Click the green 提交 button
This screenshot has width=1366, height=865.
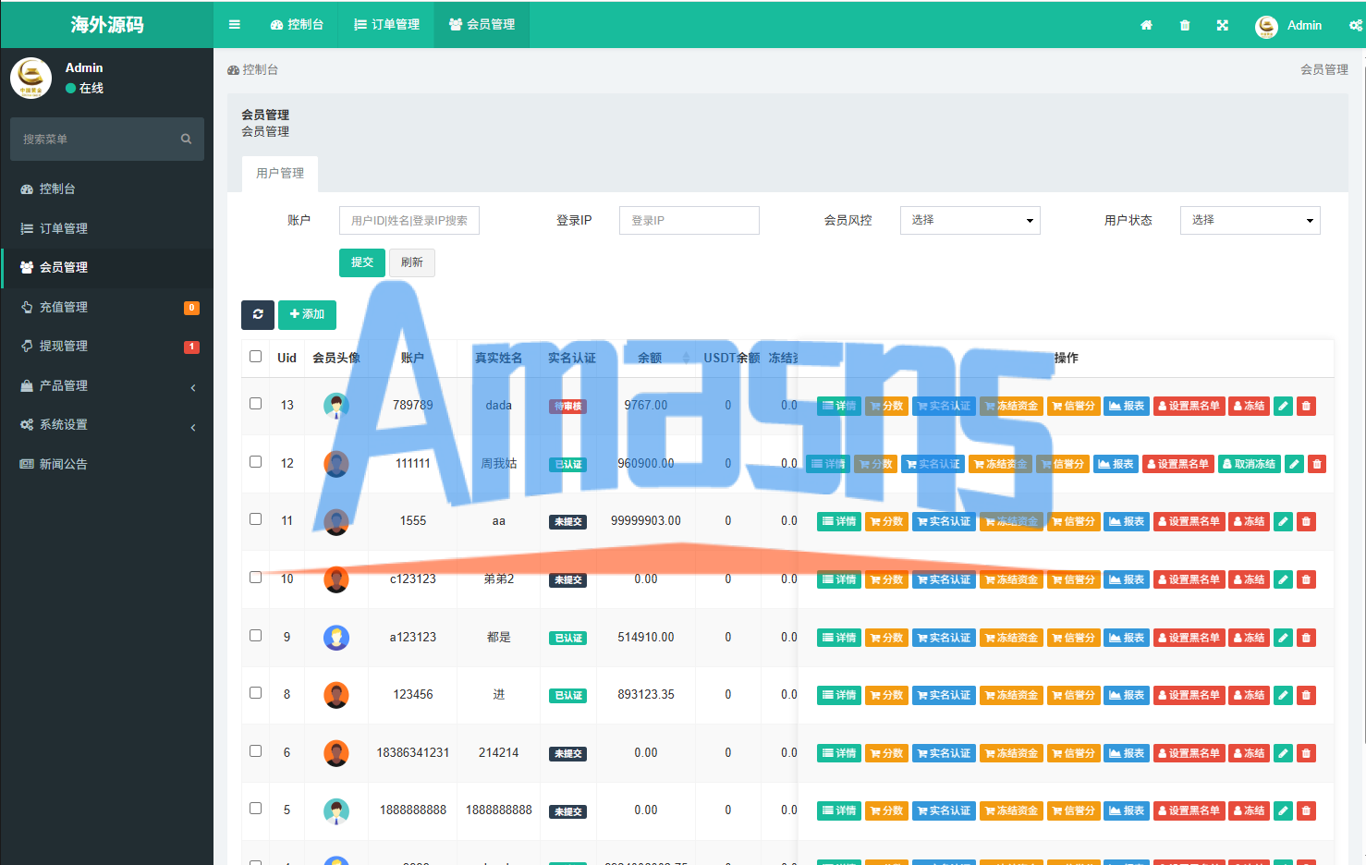click(x=361, y=262)
